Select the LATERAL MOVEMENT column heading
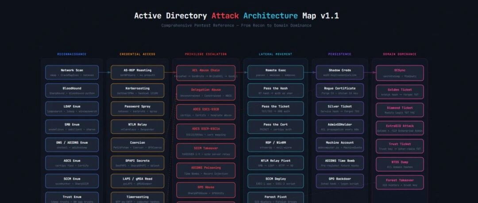This screenshot has height=203, width=478. click(276, 54)
